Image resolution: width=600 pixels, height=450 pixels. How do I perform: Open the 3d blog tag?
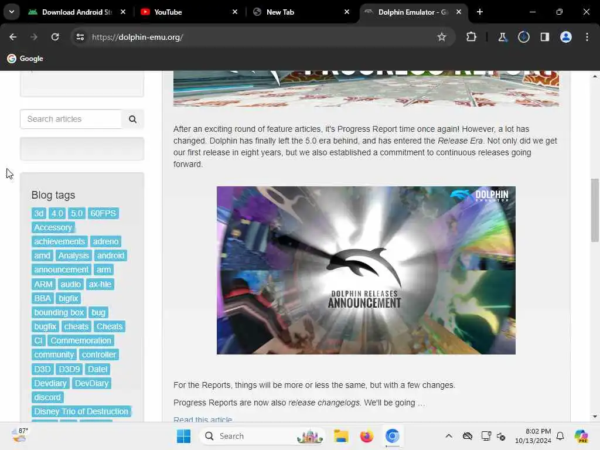(39, 213)
